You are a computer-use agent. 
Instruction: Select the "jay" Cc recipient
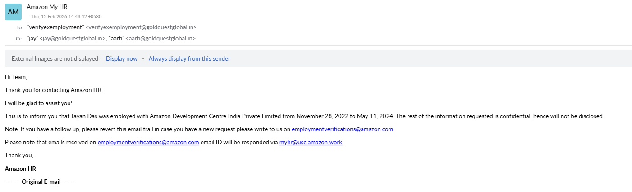(32, 39)
